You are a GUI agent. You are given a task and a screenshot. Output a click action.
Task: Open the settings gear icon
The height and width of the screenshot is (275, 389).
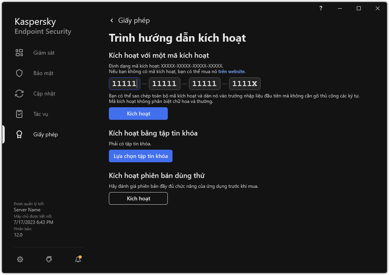[x=20, y=259]
